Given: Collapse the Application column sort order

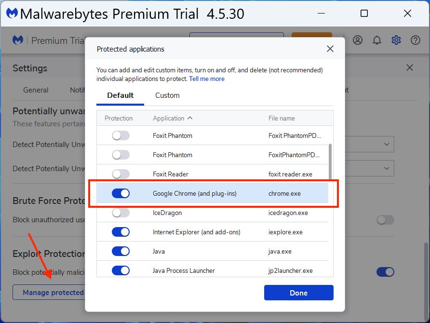Looking at the screenshot, I should pyautogui.click(x=191, y=118).
